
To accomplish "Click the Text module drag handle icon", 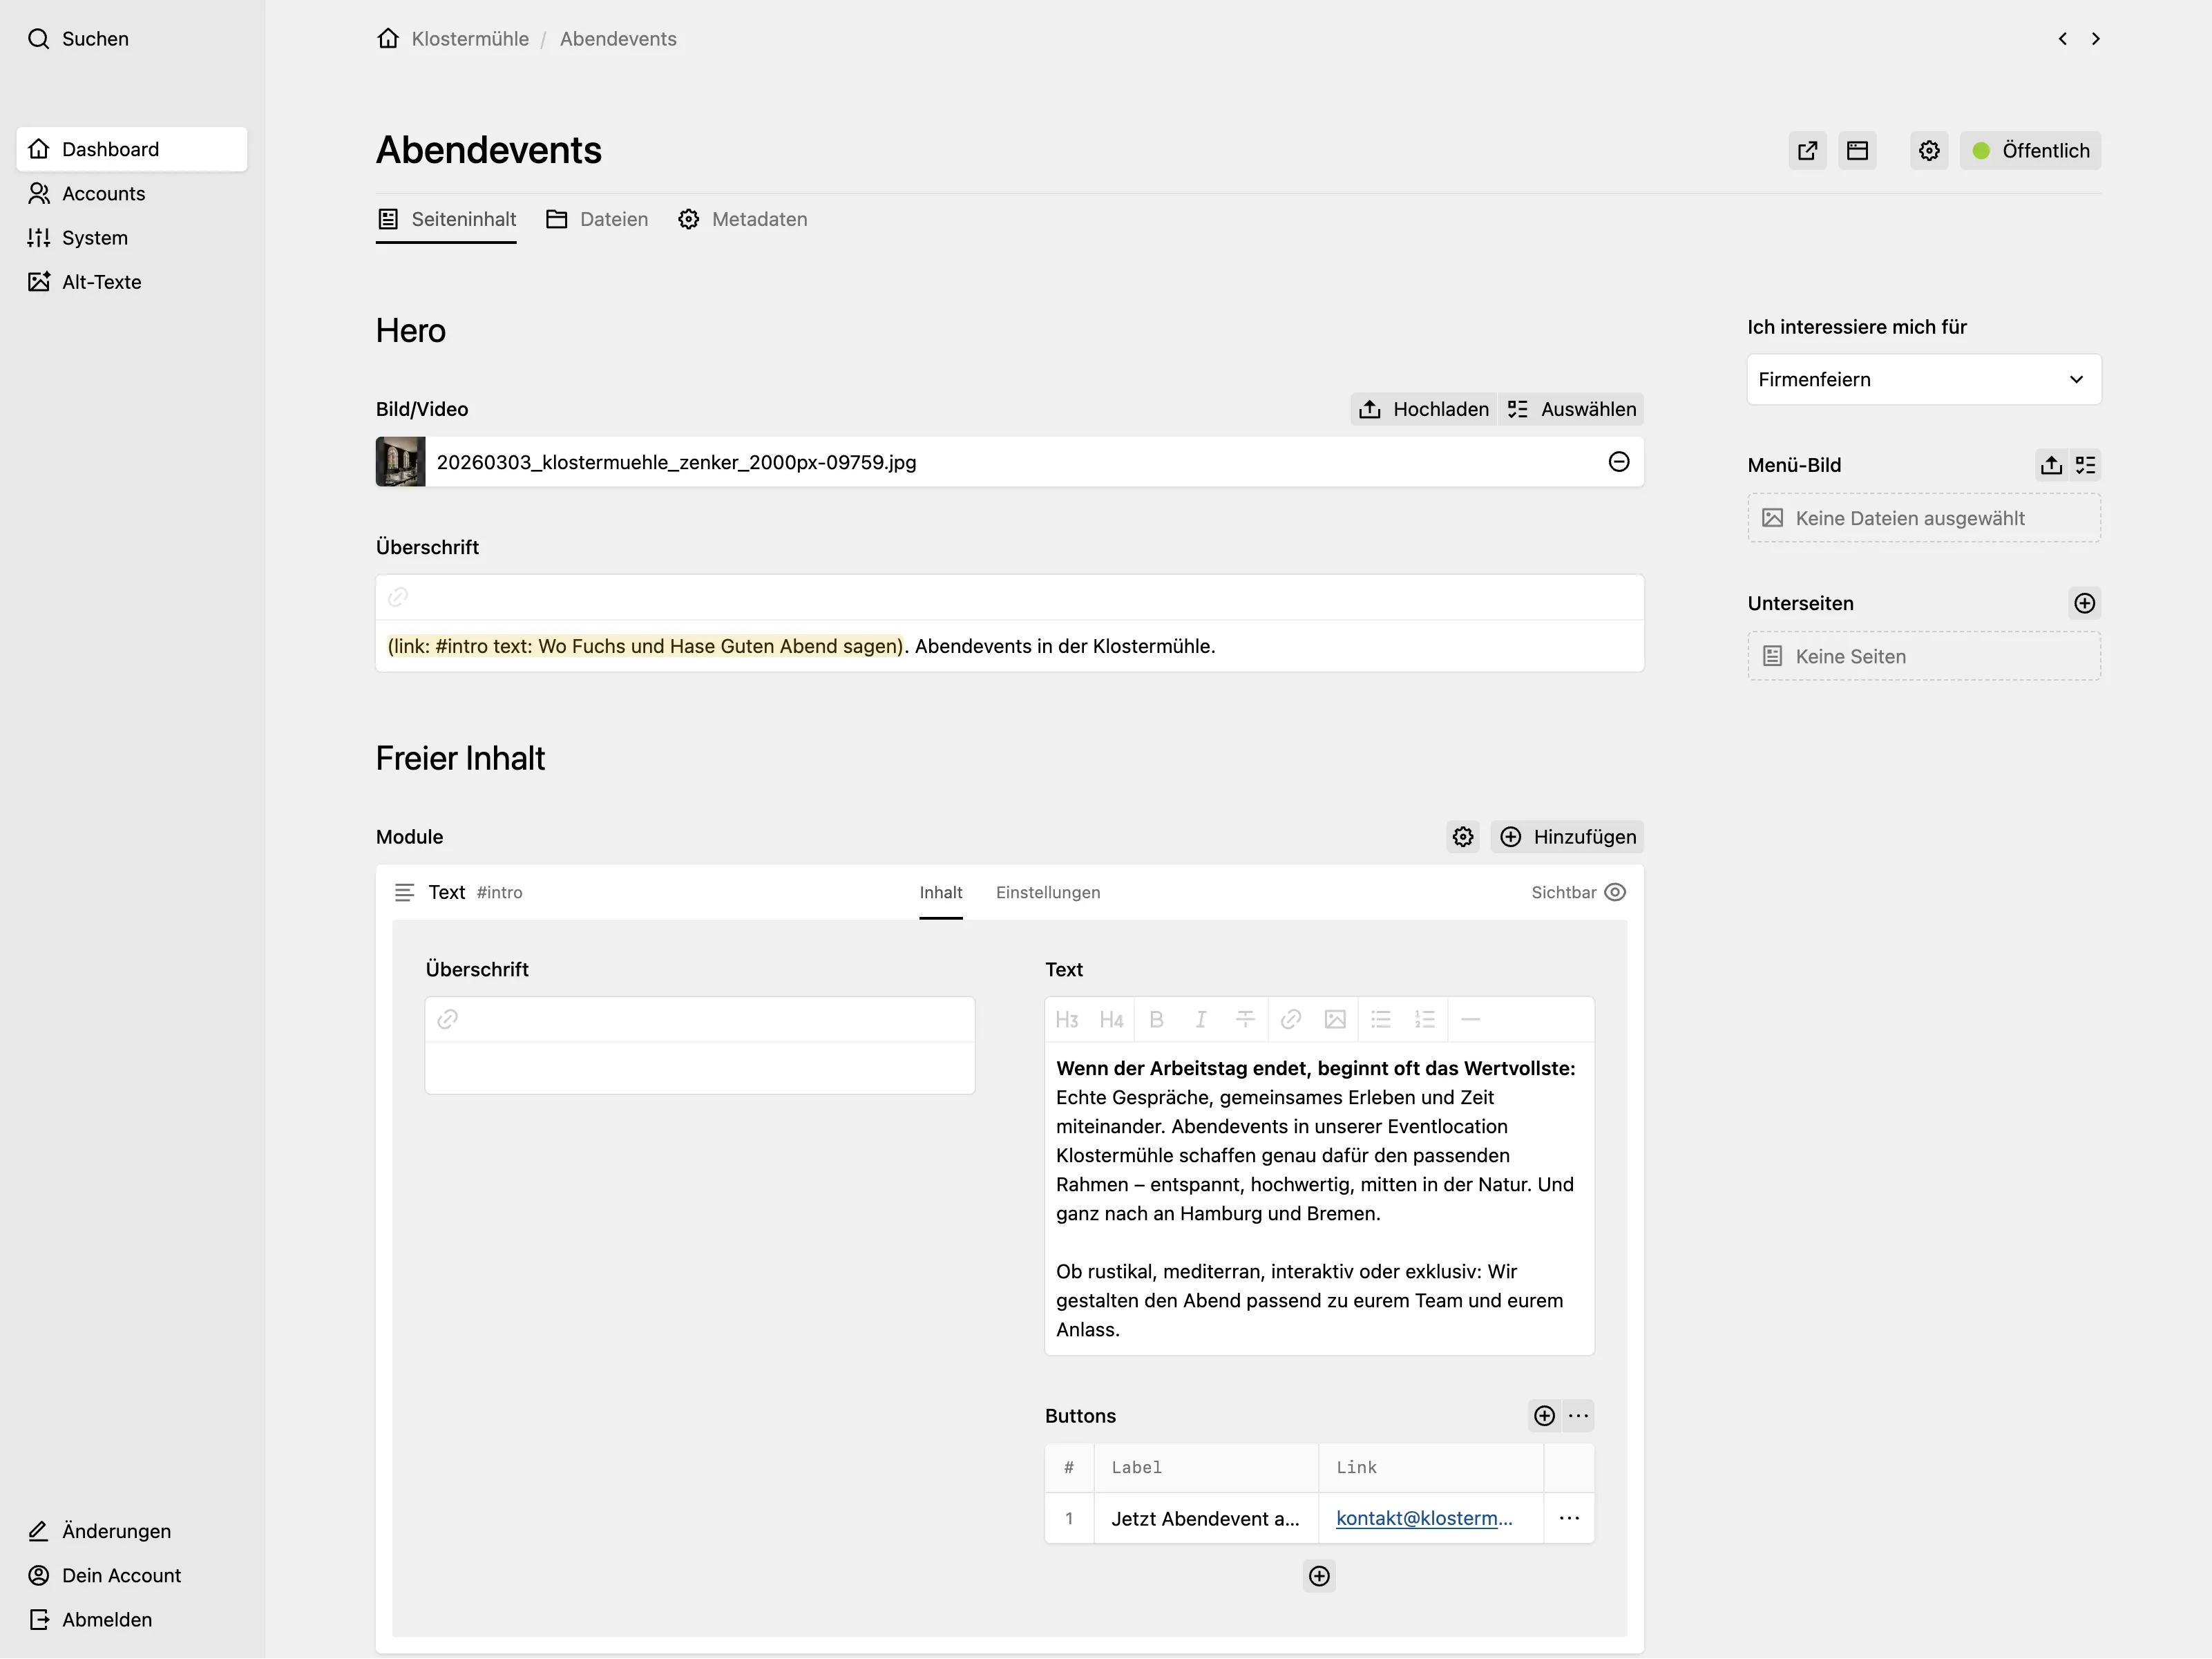I will click(404, 892).
